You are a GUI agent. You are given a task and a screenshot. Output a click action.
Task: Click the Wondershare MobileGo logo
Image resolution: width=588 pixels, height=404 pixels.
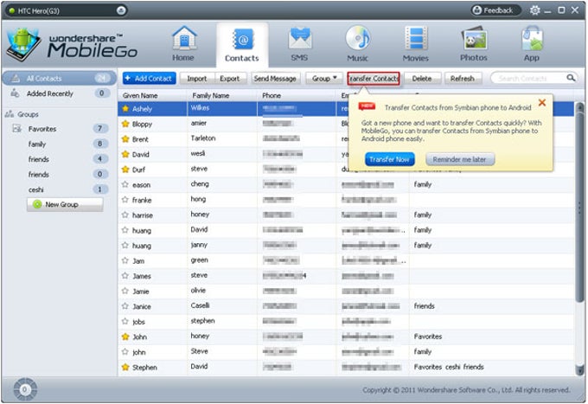[x=72, y=45]
